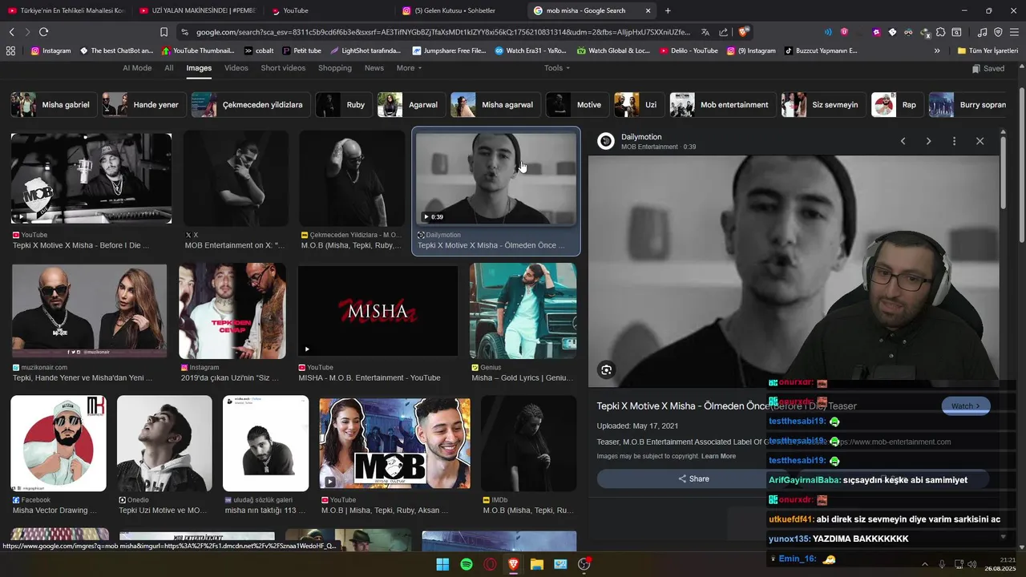Switch to the AI Mode tab

point(137,68)
